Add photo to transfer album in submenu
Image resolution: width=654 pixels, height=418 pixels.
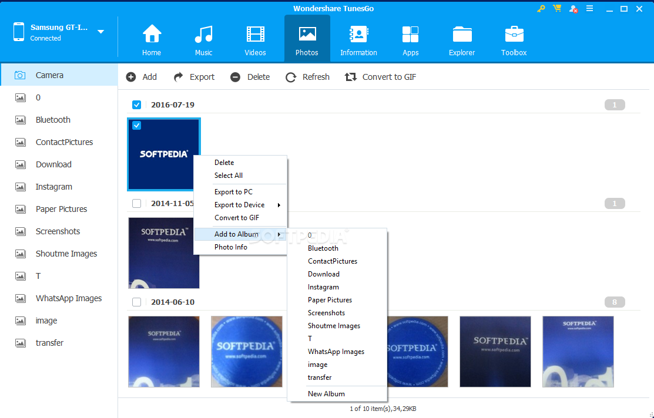coord(337,377)
